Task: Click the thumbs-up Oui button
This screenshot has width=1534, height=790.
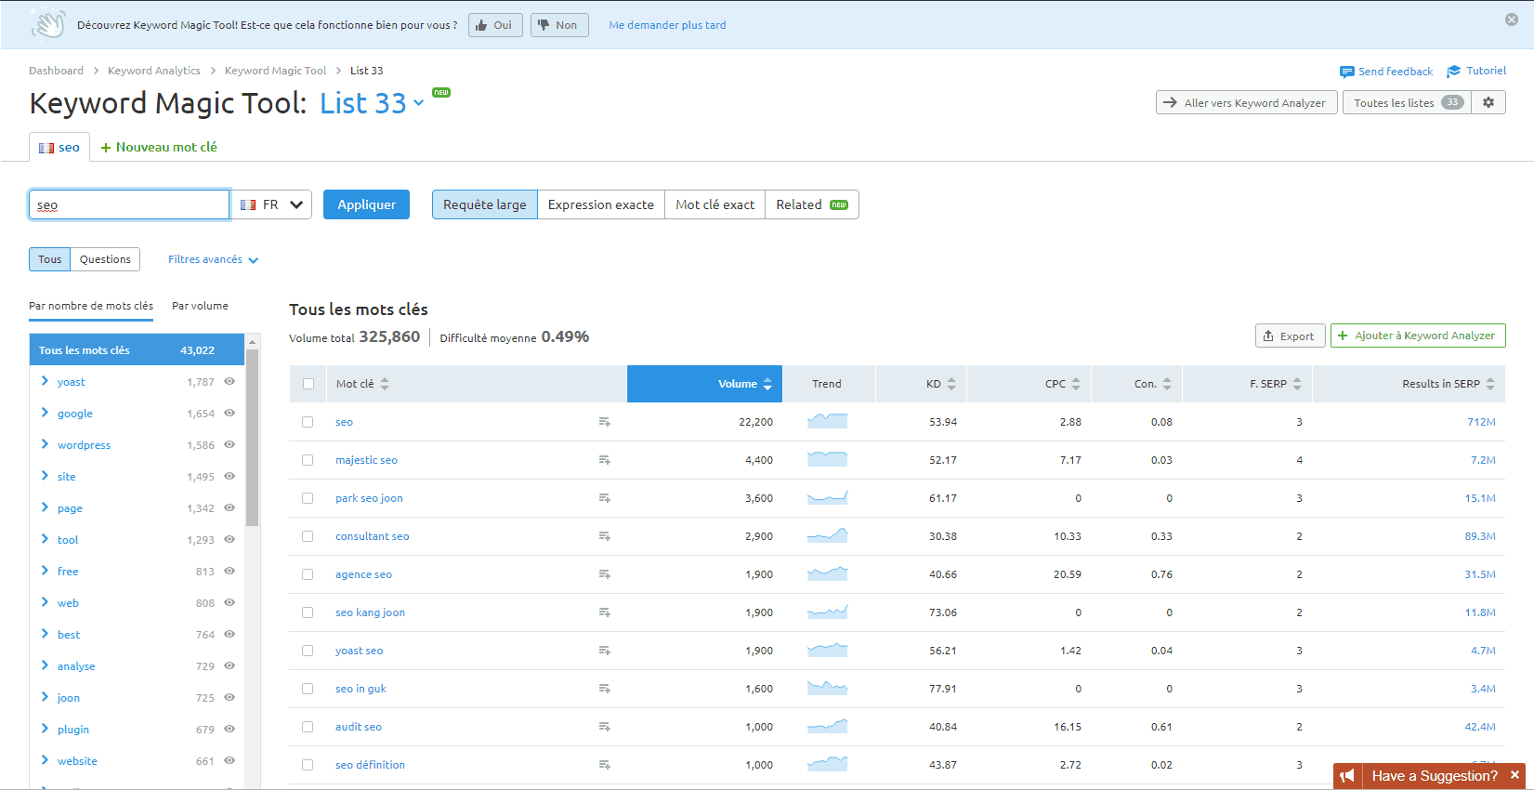Action: tap(494, 25)
